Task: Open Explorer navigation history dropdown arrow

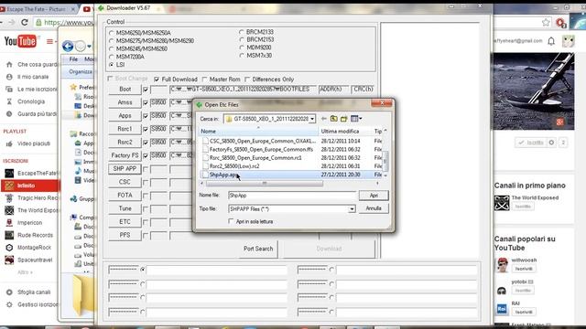Action: coord(90,47)
